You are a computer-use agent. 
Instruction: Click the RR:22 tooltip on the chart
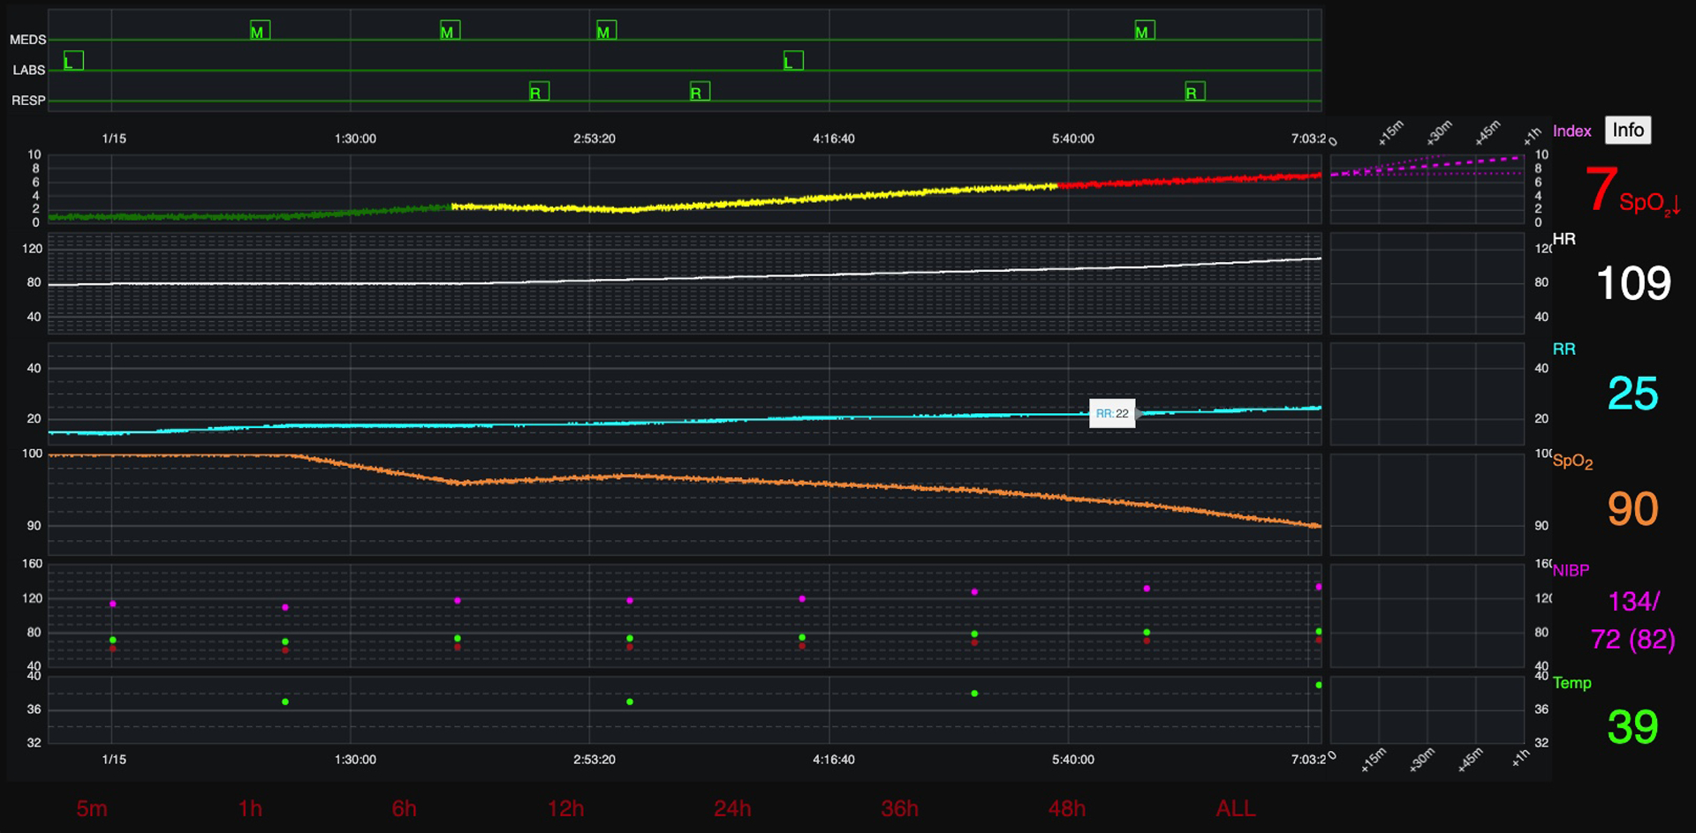coord(1112,413)
